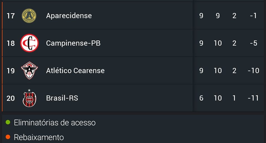Click Atlético Cearense goal difference -10
This screenshot has height=143, width=266.
[x=253, y=71]
